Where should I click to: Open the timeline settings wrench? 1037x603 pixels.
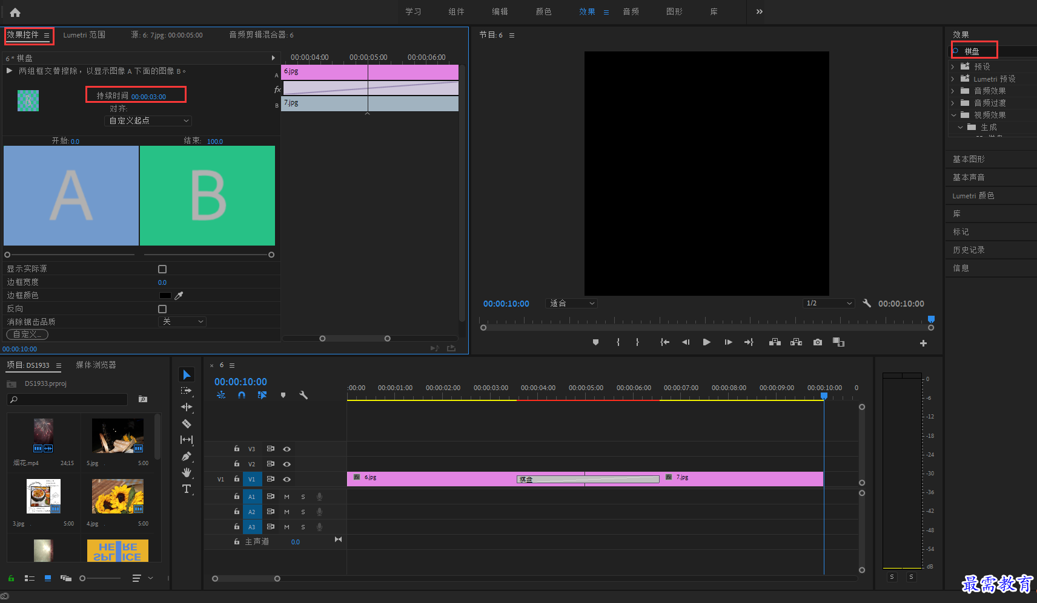(303, 395)
